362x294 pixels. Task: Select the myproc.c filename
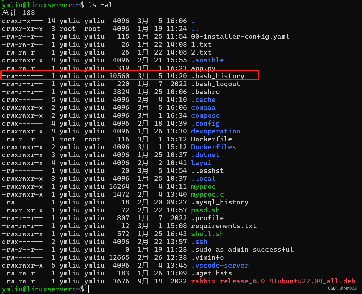[207, 194]
